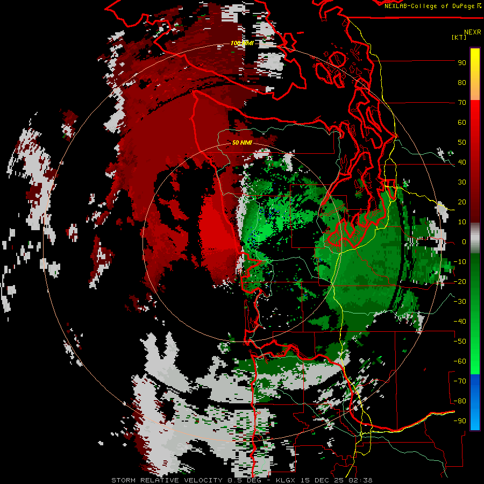Image resolution: width=484 pixels, height=484 pixels.
Task: Click the 60 value on velocity scale
Action: click(462, 123)
